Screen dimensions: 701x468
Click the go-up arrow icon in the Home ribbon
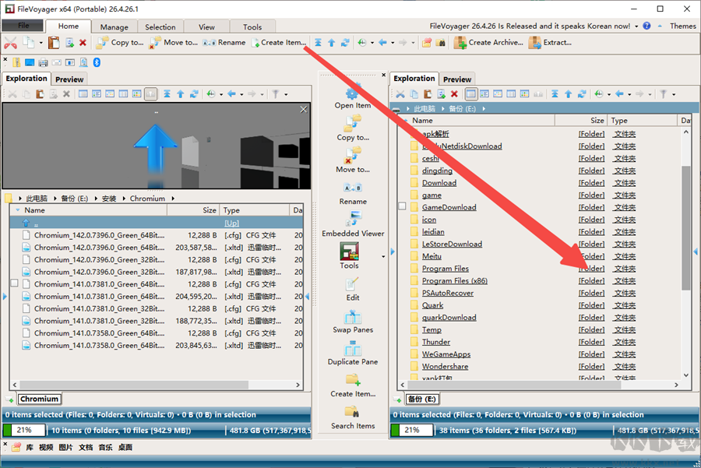coord(331,43)
